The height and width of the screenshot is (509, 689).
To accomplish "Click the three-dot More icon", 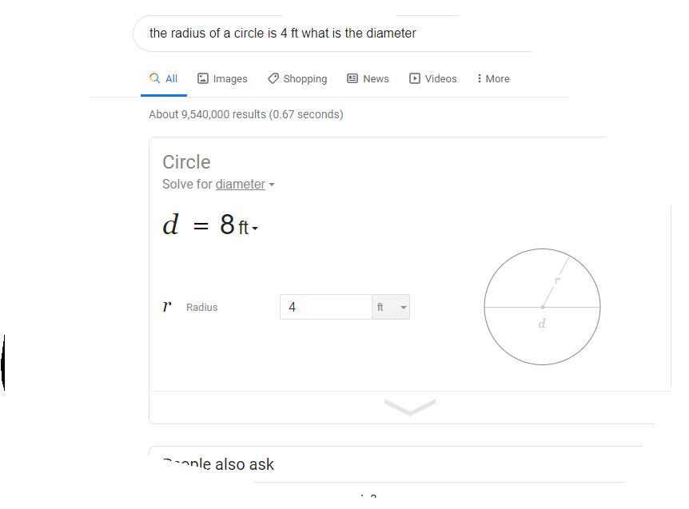I will pos(479,78).
